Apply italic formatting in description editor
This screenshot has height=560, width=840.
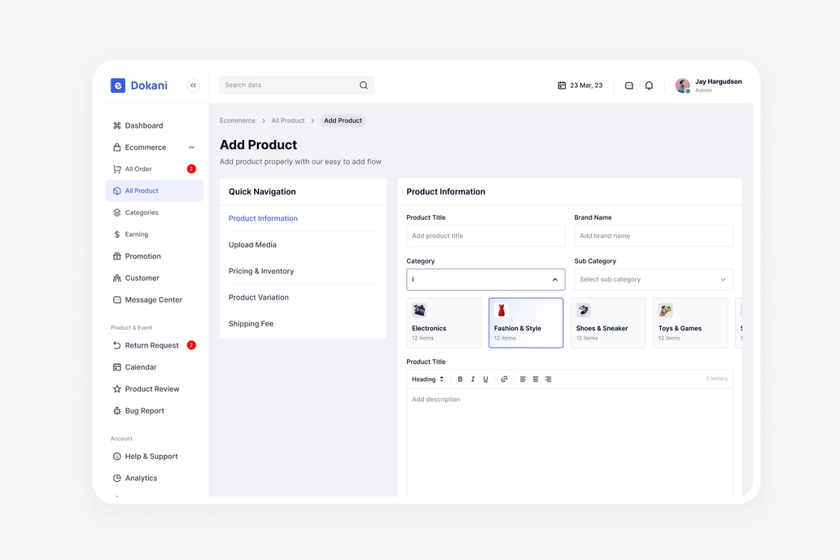[472, 378]
